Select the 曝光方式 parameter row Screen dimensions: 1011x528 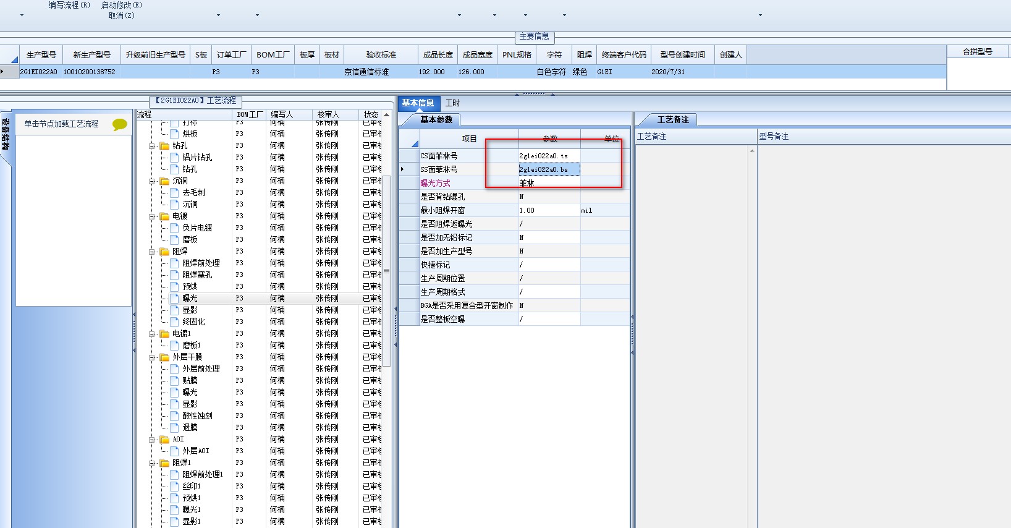[515, 184]
